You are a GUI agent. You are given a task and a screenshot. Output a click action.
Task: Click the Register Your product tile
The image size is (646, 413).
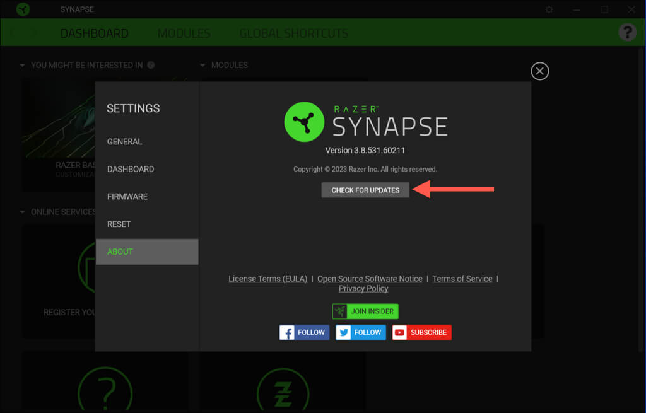(x=59, y=282)
